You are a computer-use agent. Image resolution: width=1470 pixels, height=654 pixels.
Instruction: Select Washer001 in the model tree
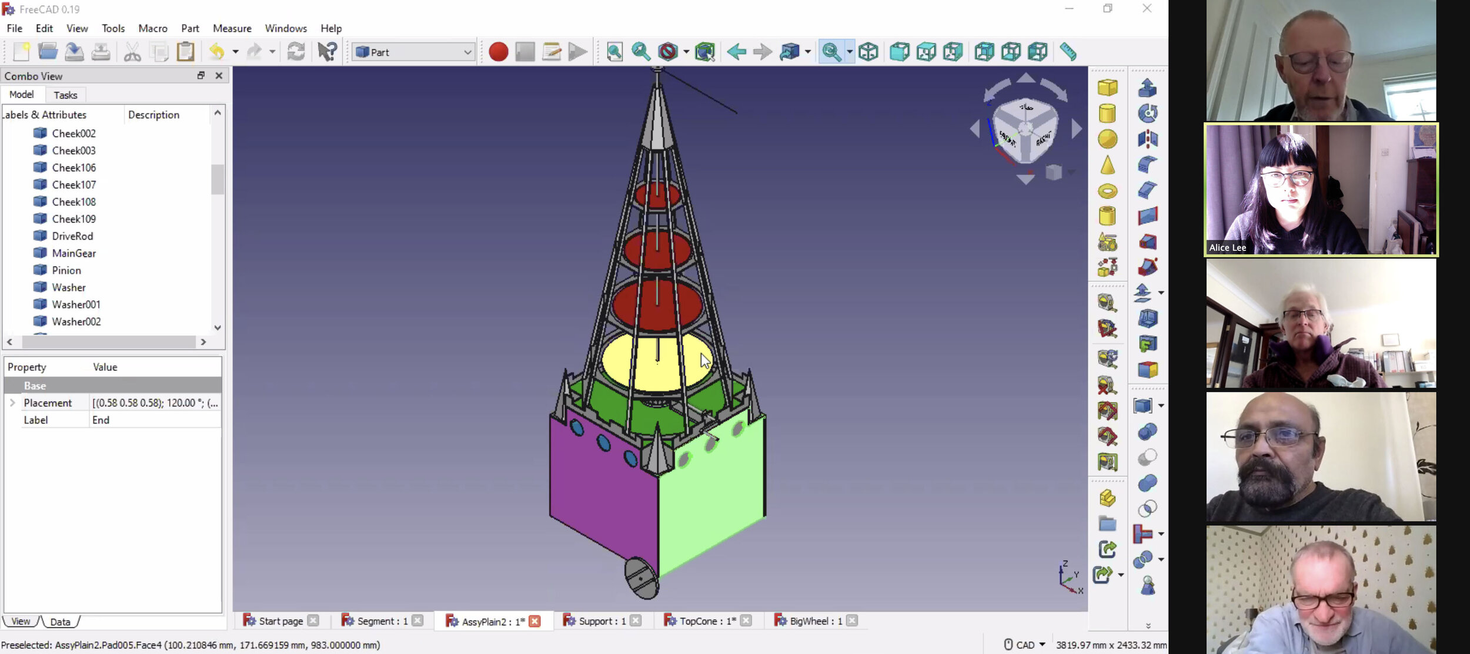76,304
